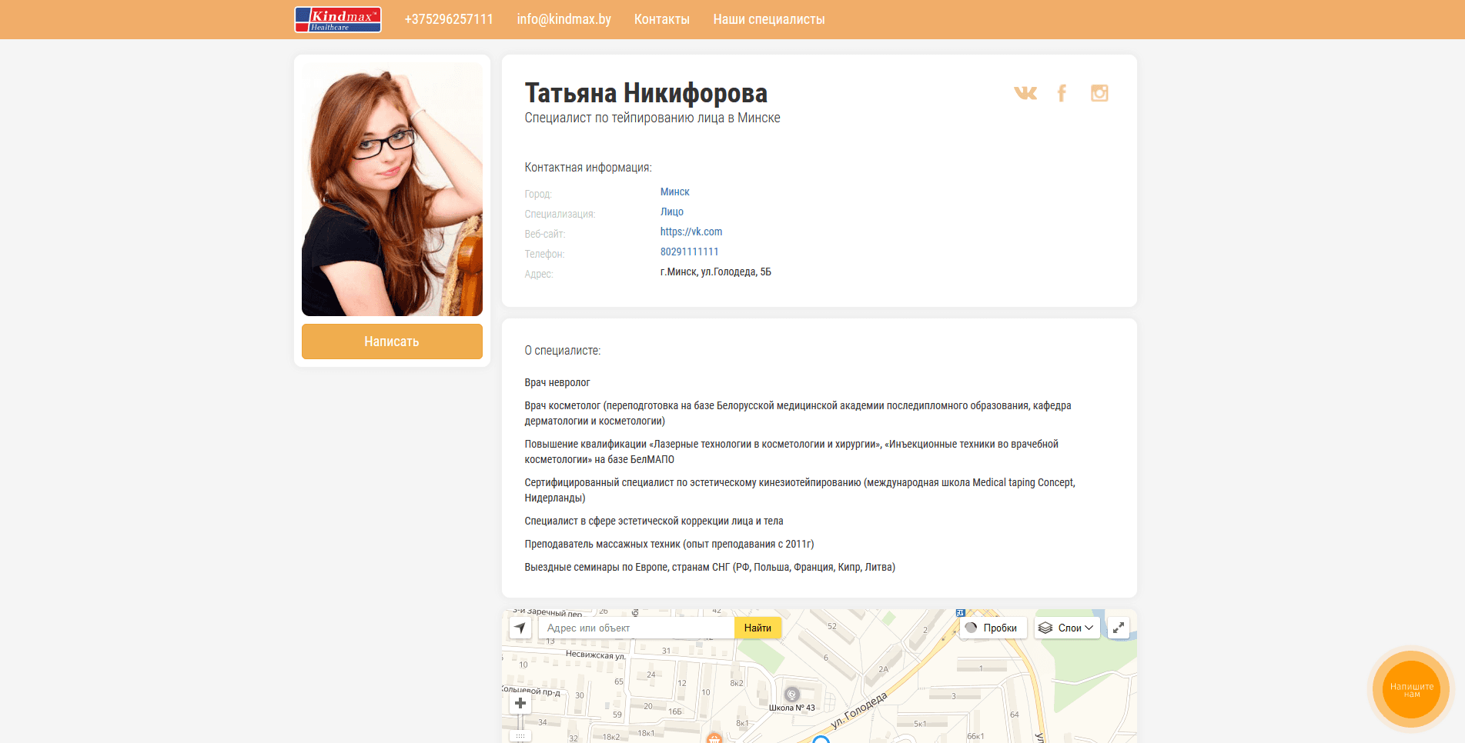Expand the map to fullscreen
Viewport: 1465px width, 743px height.
coord(1118,628)
